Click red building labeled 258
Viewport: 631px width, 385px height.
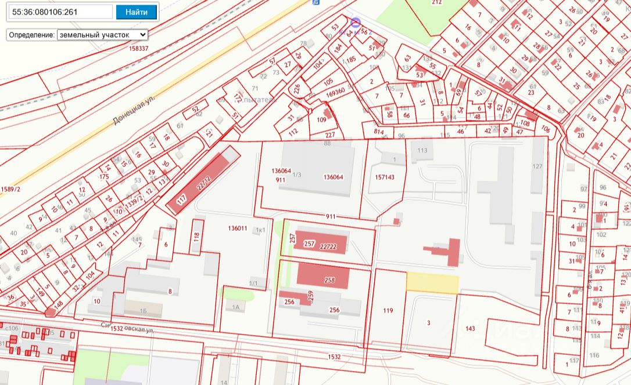pos(323,275)
